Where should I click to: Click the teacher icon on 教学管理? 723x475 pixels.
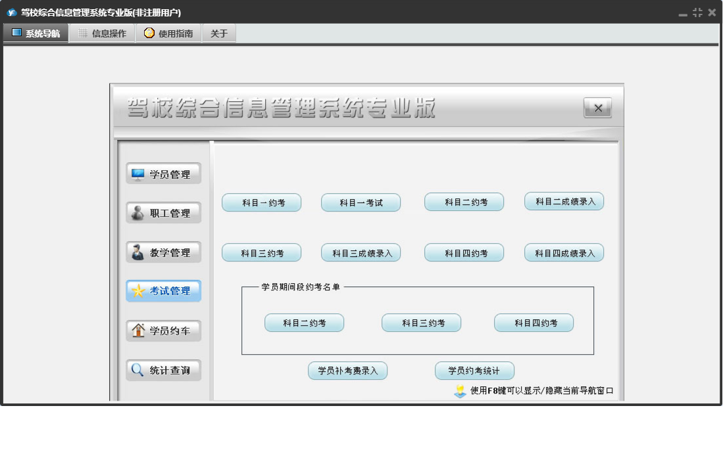click(x=138, y=252)
